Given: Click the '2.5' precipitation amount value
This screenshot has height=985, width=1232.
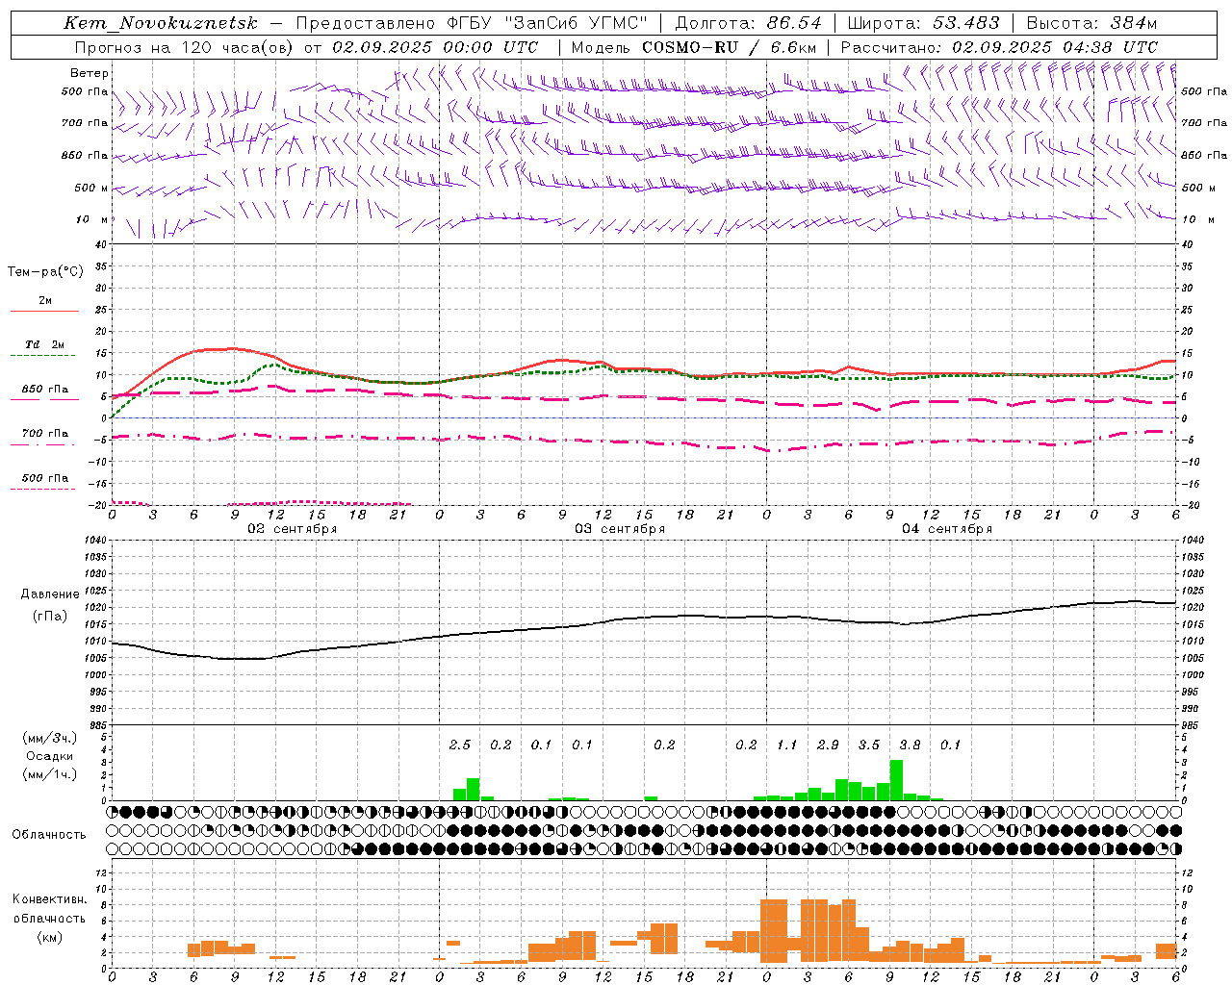Looking at the screenshot, I should 460,745.
